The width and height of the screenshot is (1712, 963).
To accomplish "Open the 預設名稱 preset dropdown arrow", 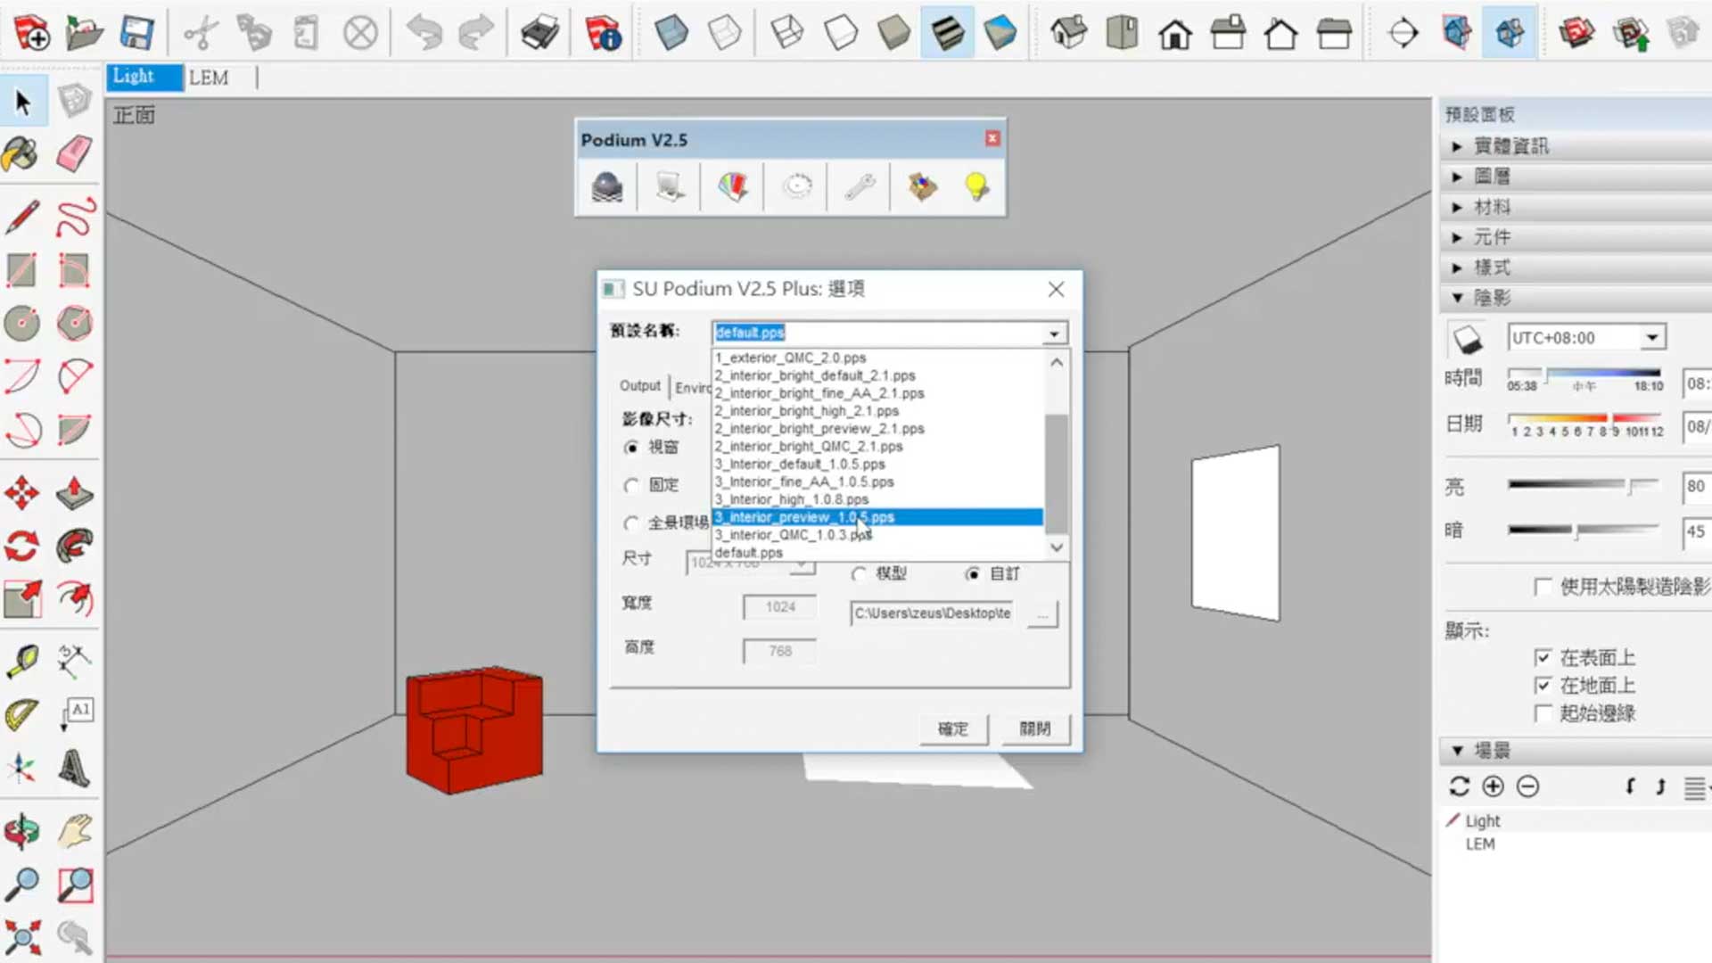I will click(x=1054, y=333).
